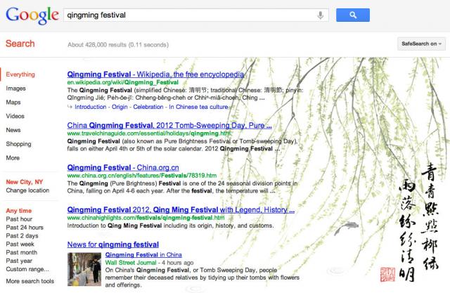Filter results by Past month
Image resolution: width=450 pixels, height=293 pixels.
(x=22, y=252)
